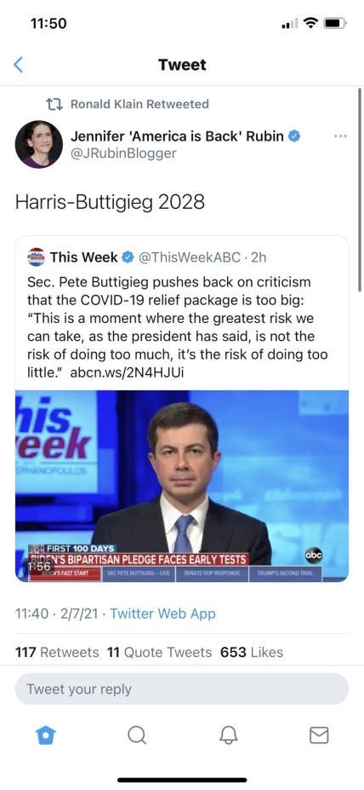The width and height of the screenshot is (364, 790).
Task: Open the Twitter Web App source link
Action: pyautogui.click(x=162, y=614)
